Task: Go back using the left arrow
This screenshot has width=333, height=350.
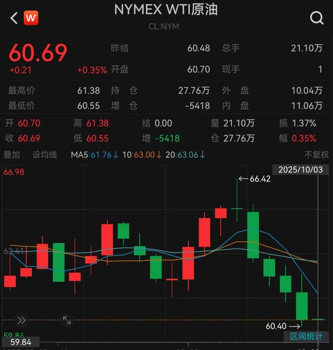Action: 14,18
